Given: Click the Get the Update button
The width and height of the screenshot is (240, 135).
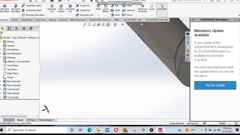Looking at the screenshot, I should (215, 85).
